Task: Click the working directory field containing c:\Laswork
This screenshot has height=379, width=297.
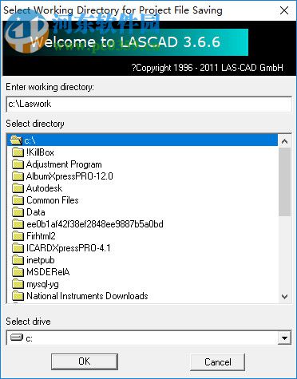Action: coord(148,104)
